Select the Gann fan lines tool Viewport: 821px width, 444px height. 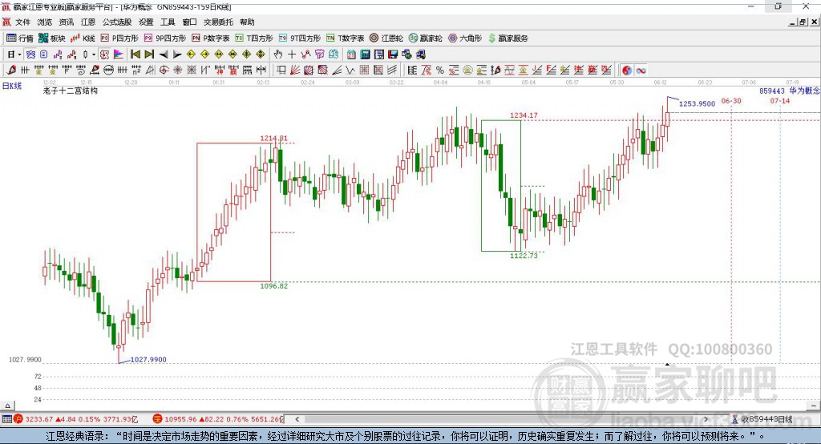pos(295,71)
